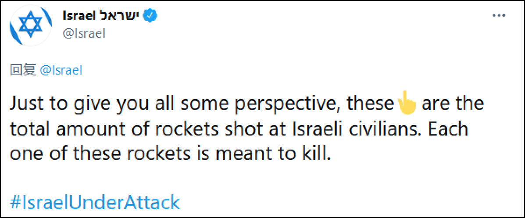Open the @Israel handle below the name
Screen dimensions: 525x218
click(84, 33)
